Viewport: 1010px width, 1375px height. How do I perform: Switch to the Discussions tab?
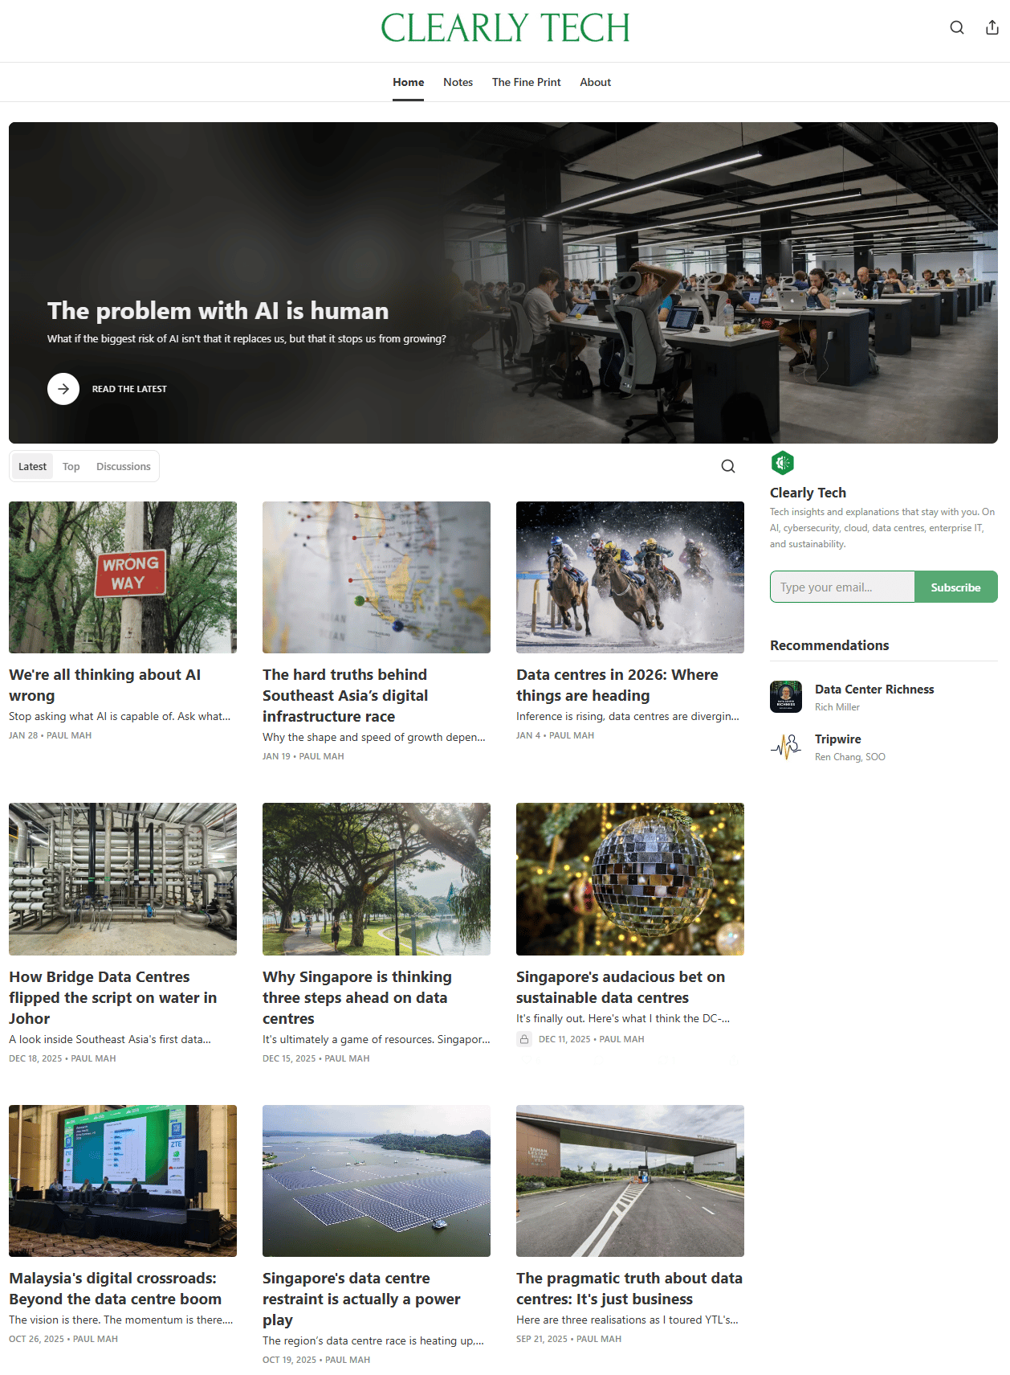124,466
